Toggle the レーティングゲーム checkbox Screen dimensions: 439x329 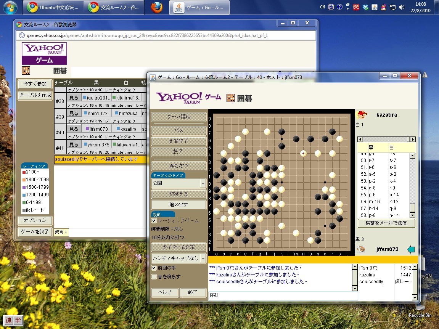tap(154, 220)
